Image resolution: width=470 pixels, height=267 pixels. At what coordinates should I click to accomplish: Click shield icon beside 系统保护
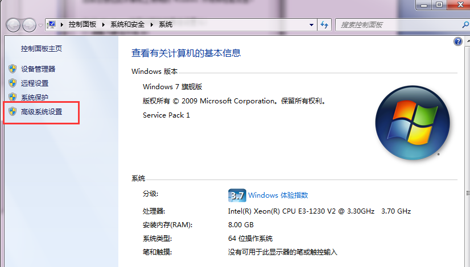tap(13, 97)
